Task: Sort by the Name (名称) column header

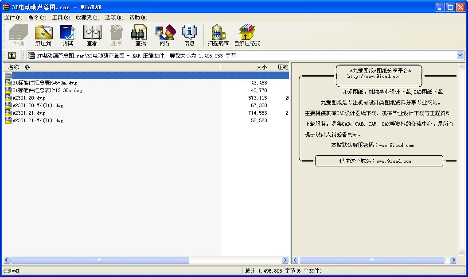Action: (111, 67)
